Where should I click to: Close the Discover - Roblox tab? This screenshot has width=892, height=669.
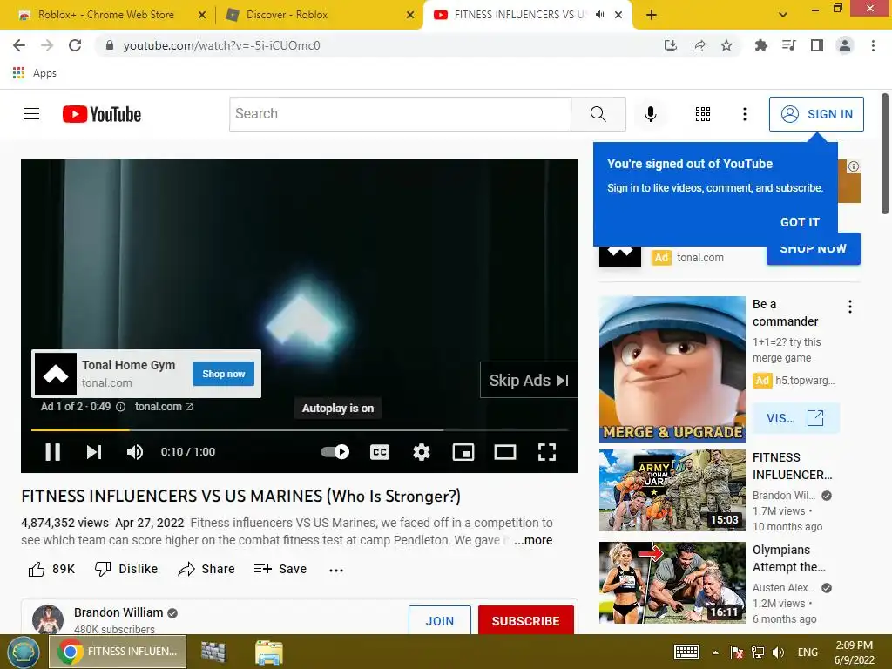410,16
